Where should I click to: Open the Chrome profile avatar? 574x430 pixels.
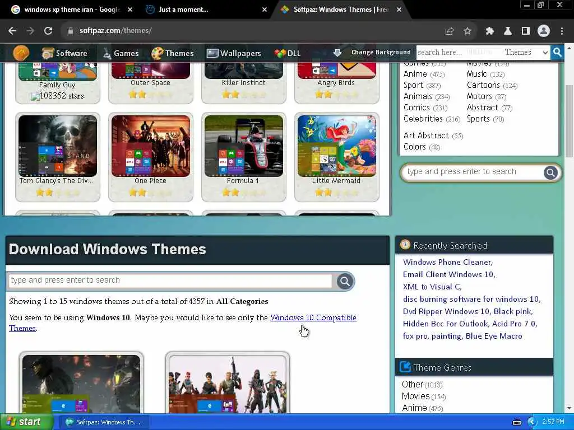pos(544,31)
